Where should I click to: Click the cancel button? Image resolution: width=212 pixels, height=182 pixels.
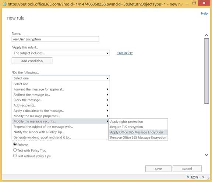point(187,169)
